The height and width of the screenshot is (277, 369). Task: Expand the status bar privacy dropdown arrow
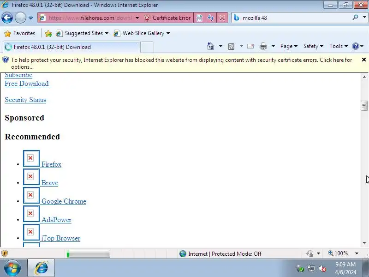point(318,253)
